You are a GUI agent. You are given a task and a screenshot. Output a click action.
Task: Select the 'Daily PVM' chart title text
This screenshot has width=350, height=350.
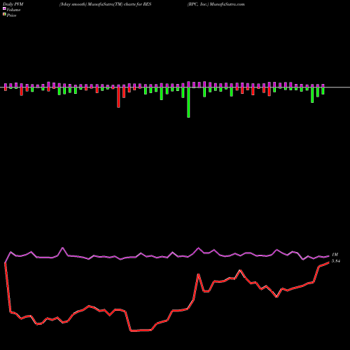(13, 4)
